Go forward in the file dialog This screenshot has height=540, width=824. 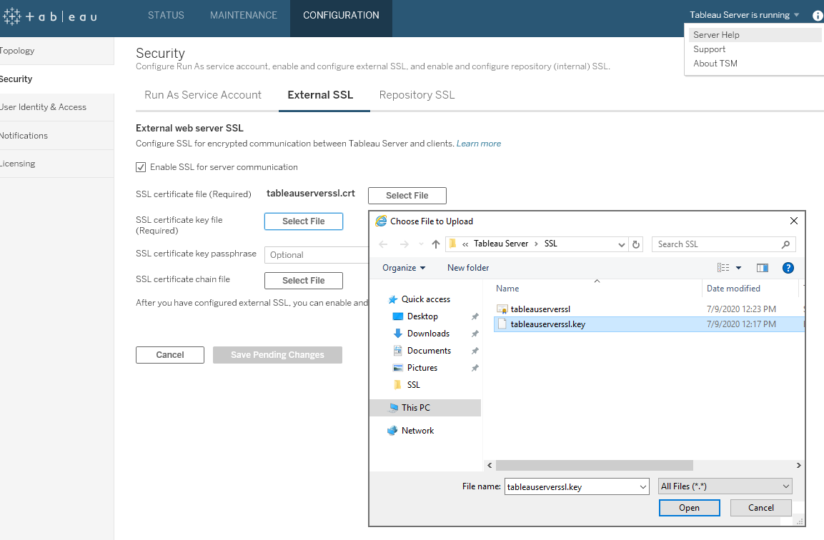[x=404, y=244]
